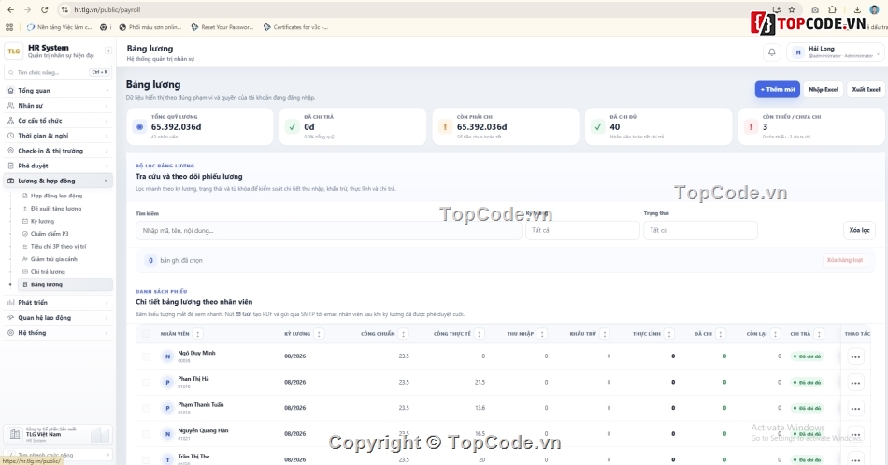Sort by Chi trả column
Screen dimensions: 888x465
click(x=819, y=334)
